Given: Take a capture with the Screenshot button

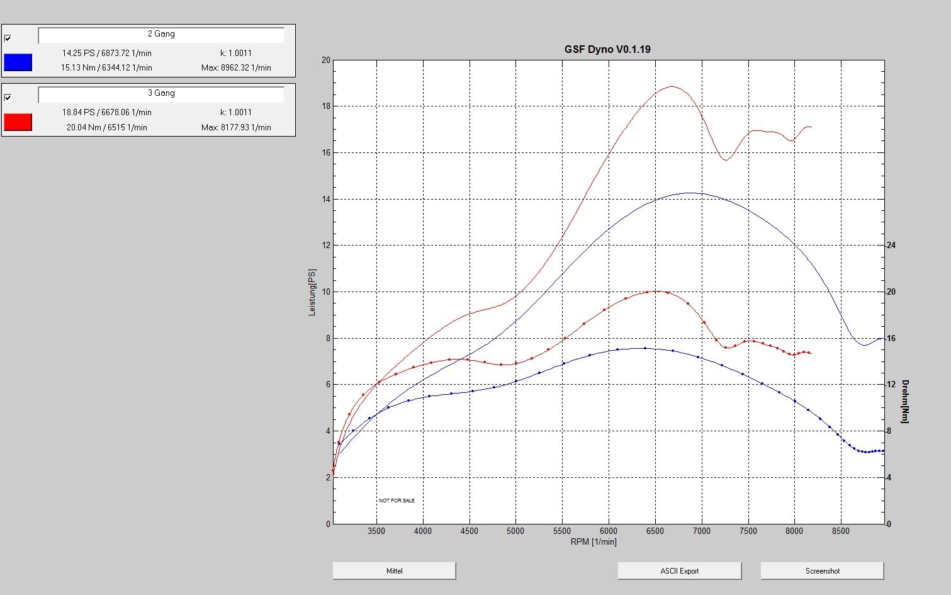Looking at the screenshot, I should [822, 571].
